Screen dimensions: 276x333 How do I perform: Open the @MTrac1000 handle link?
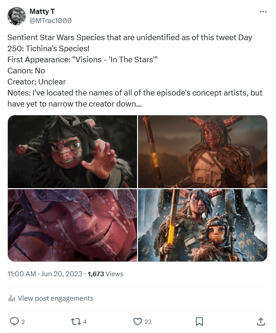pyautogui.click(x=50, y=21)
